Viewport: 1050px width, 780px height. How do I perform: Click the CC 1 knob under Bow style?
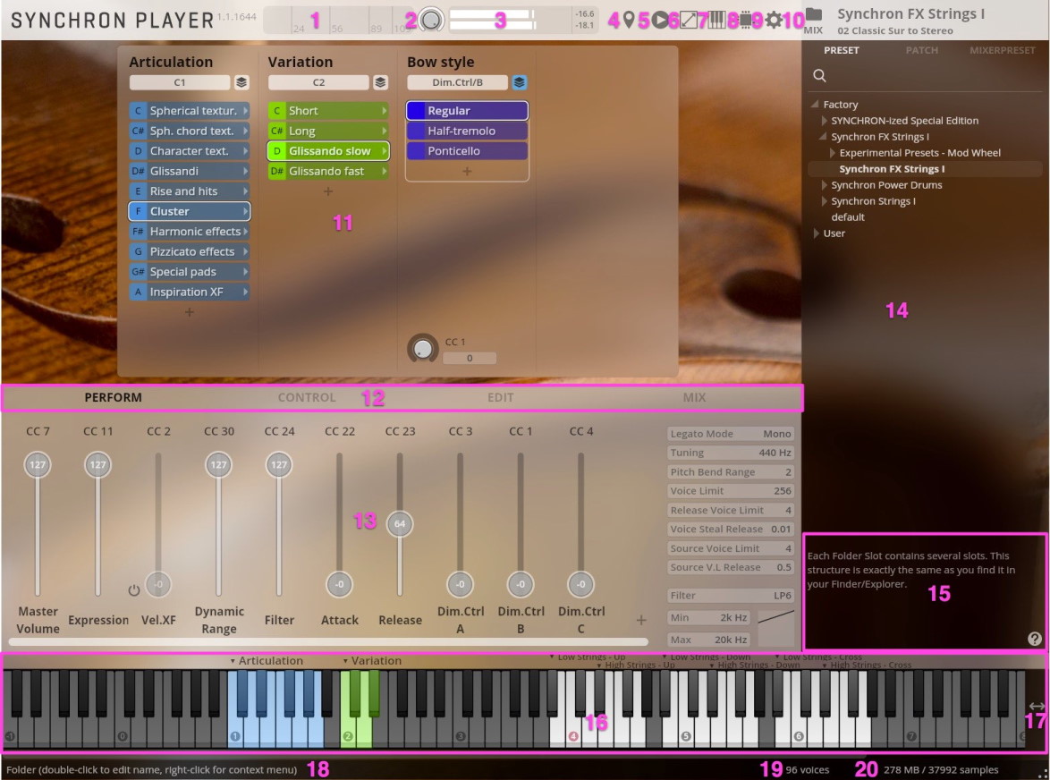[422, 349]
